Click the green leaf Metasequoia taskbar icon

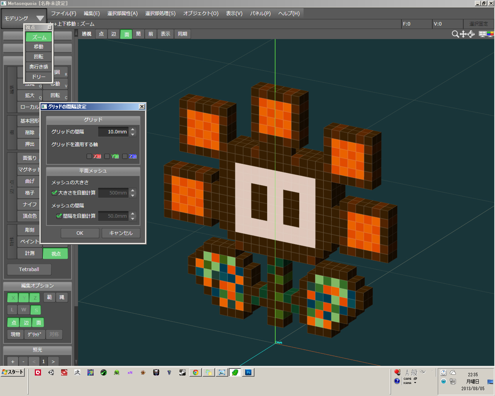pos(235,372)
